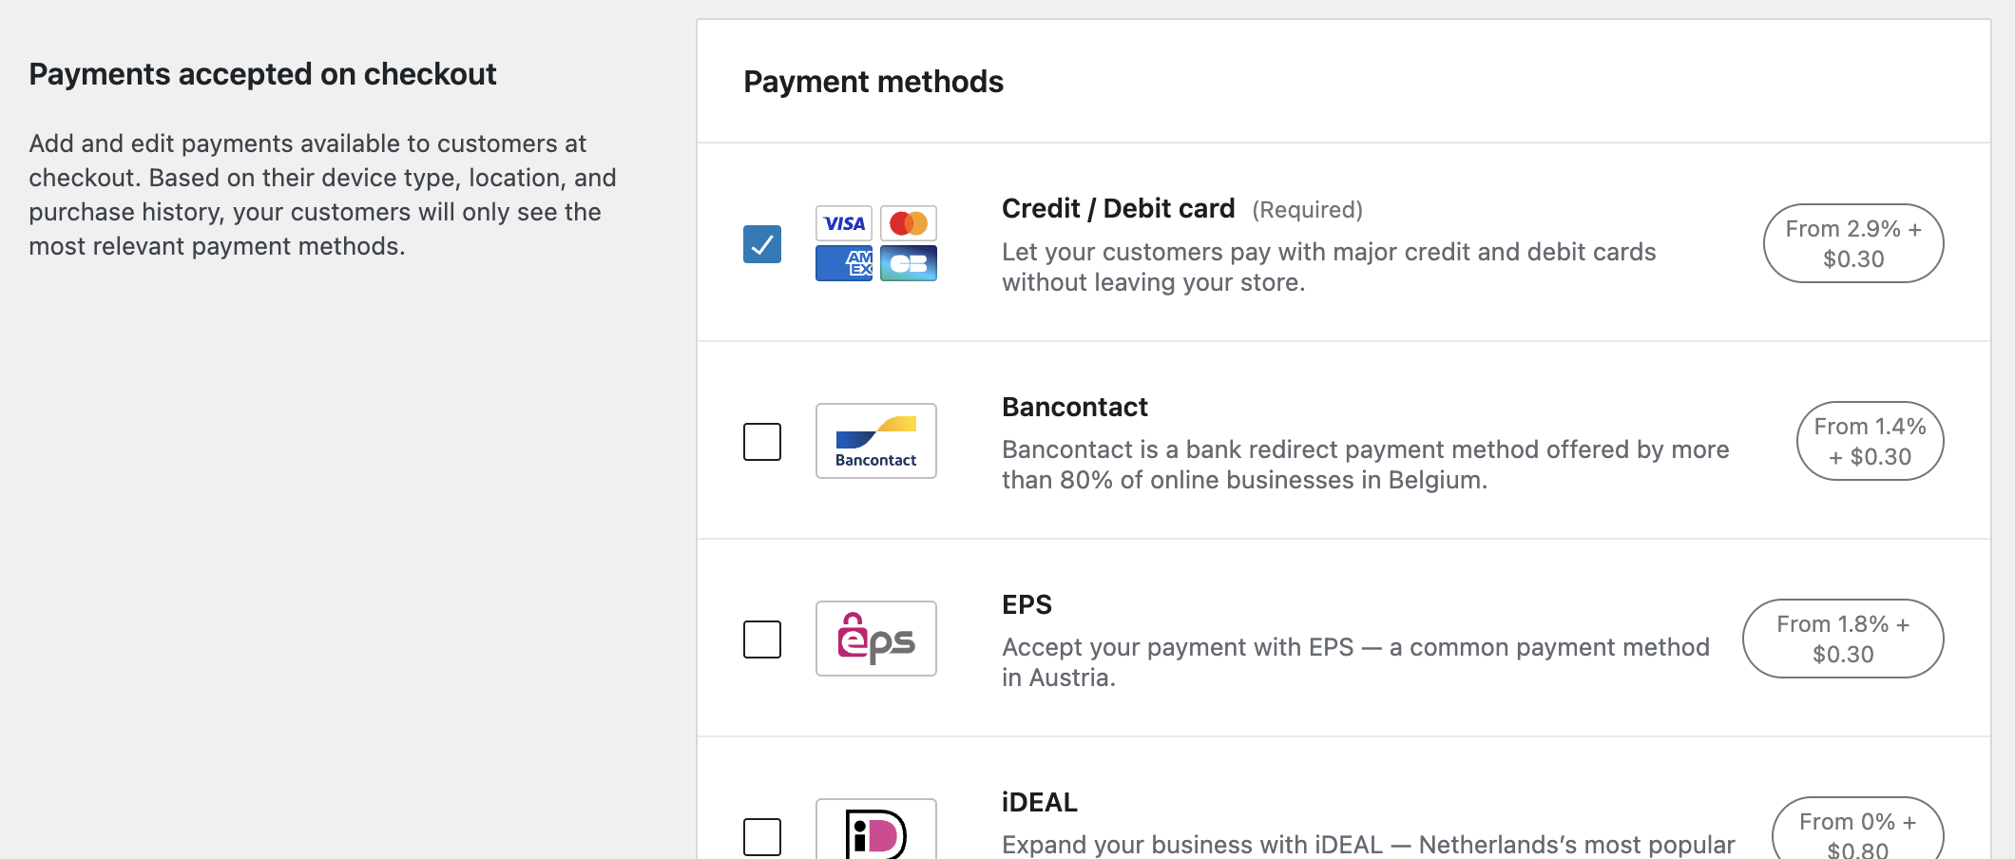
Task: Click the American Express icon
Action: pos(842,263)
